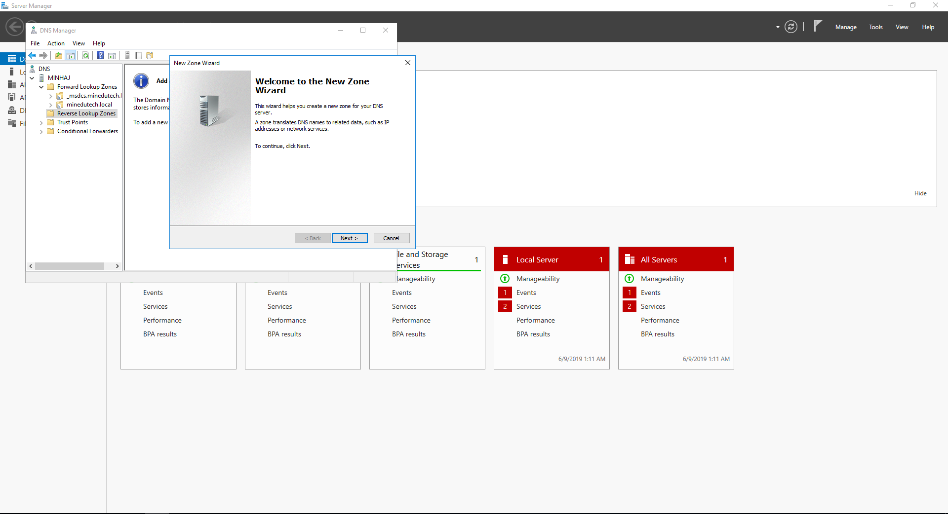Click the New Zone folder toolbar icon
This screenshot has width=948, height=514.
point(150,56)
